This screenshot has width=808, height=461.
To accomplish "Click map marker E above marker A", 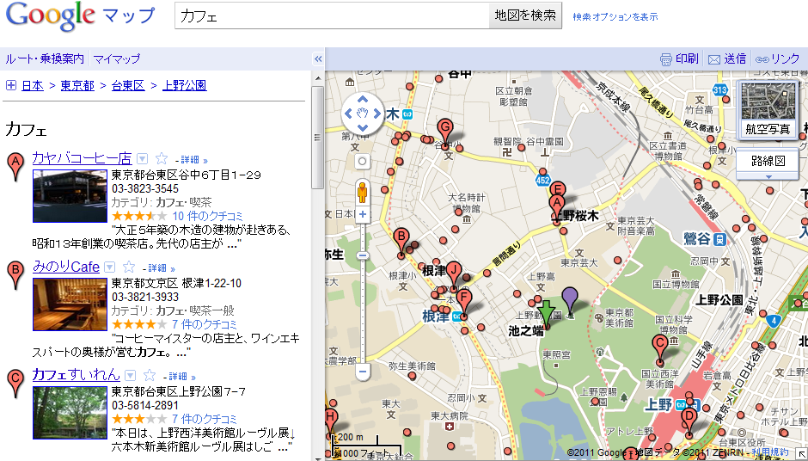I will (558, 188).
